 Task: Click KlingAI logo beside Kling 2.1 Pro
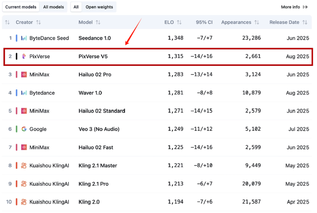click(24, 184)
